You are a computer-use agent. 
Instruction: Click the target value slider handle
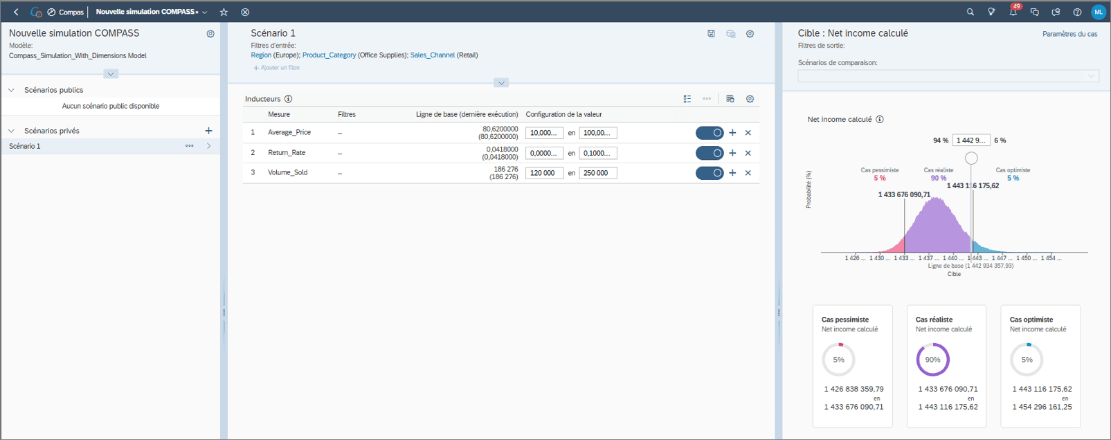(x=971, y=158)
